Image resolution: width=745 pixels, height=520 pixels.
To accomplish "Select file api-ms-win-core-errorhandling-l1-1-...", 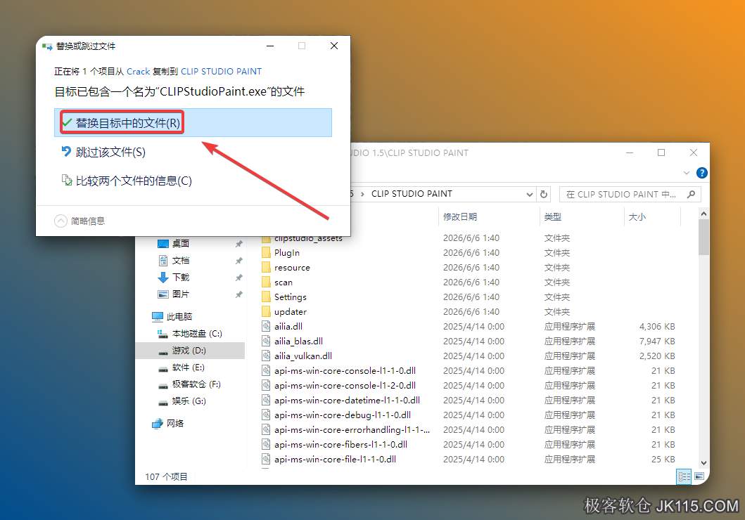I will coord(352,429).
